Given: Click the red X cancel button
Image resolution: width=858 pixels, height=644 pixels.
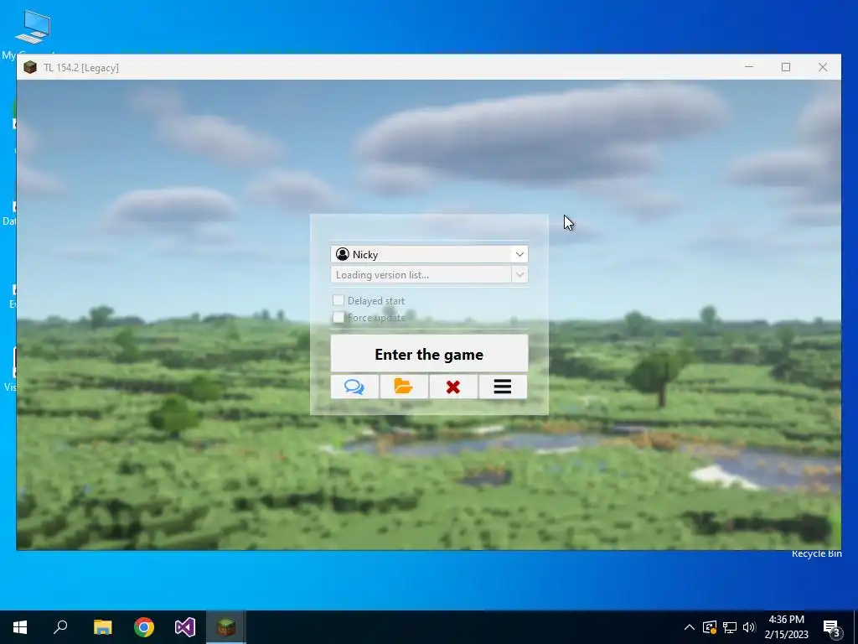Looking at the screenshot, I should click(453, 387).
